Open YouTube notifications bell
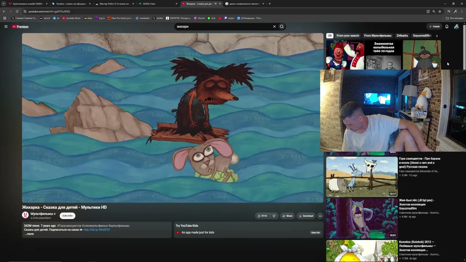 pos(447,27)
